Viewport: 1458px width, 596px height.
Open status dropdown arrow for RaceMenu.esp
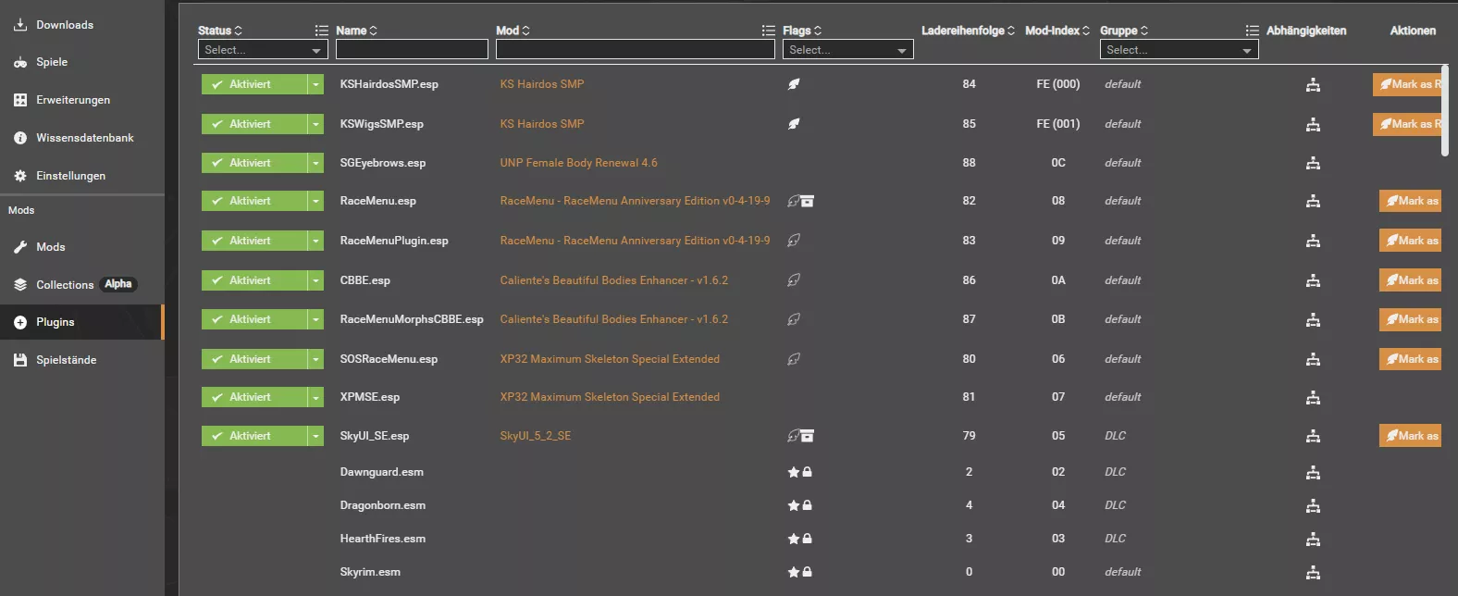(316, 201)
